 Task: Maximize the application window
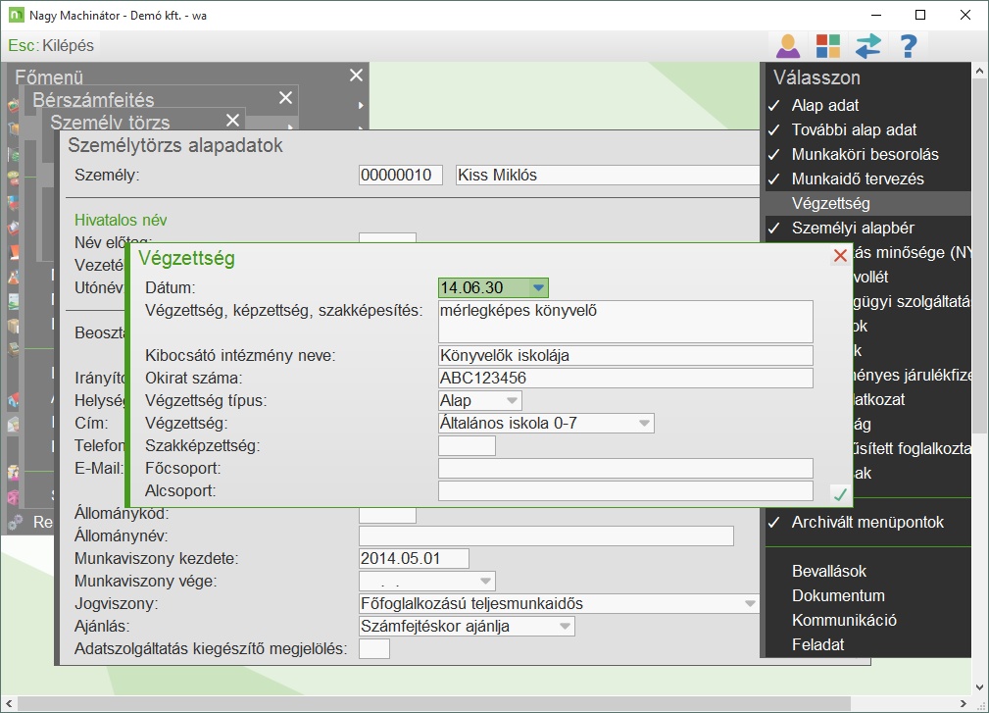point(920,15)
